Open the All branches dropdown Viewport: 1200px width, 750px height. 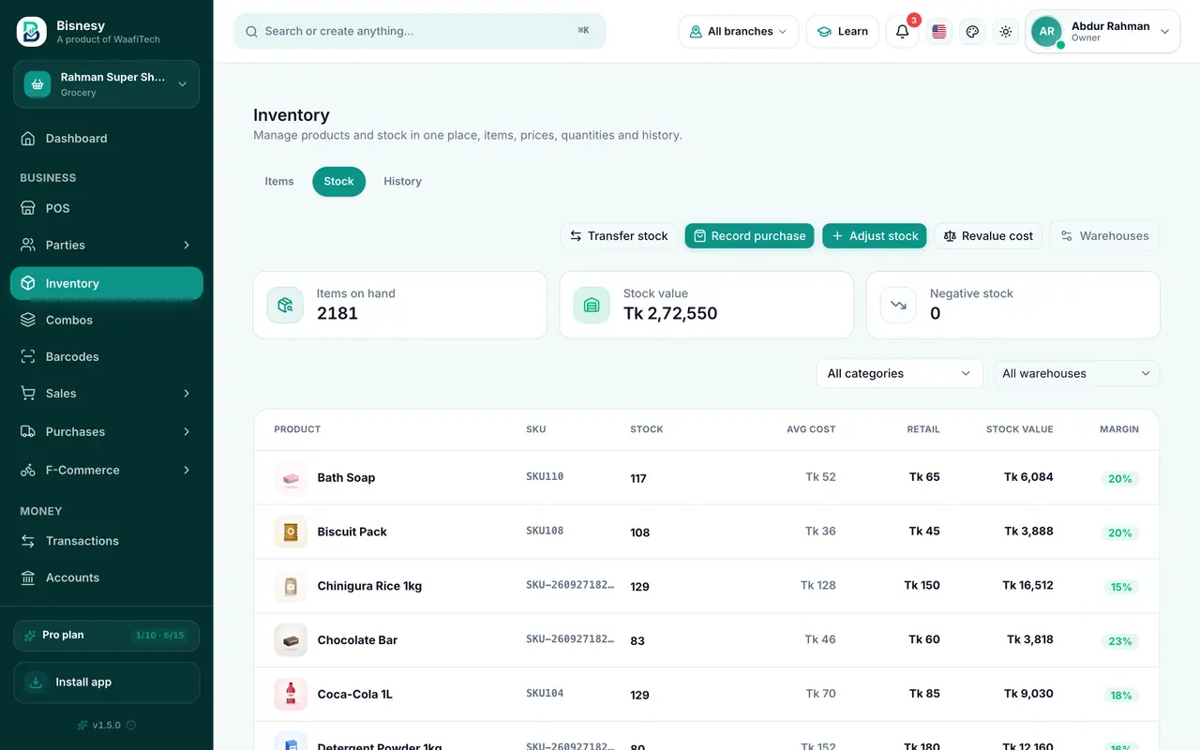pyautogui.click(x=739, y=31)
